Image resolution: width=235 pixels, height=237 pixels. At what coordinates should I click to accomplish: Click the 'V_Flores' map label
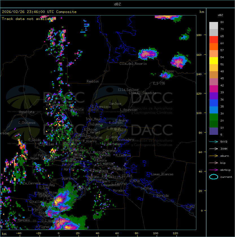click(43, 227)
